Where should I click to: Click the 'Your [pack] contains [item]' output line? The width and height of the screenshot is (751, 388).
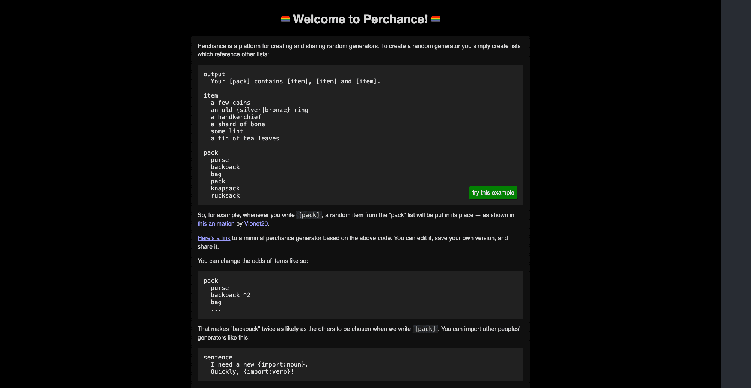(x=296, y=82)
